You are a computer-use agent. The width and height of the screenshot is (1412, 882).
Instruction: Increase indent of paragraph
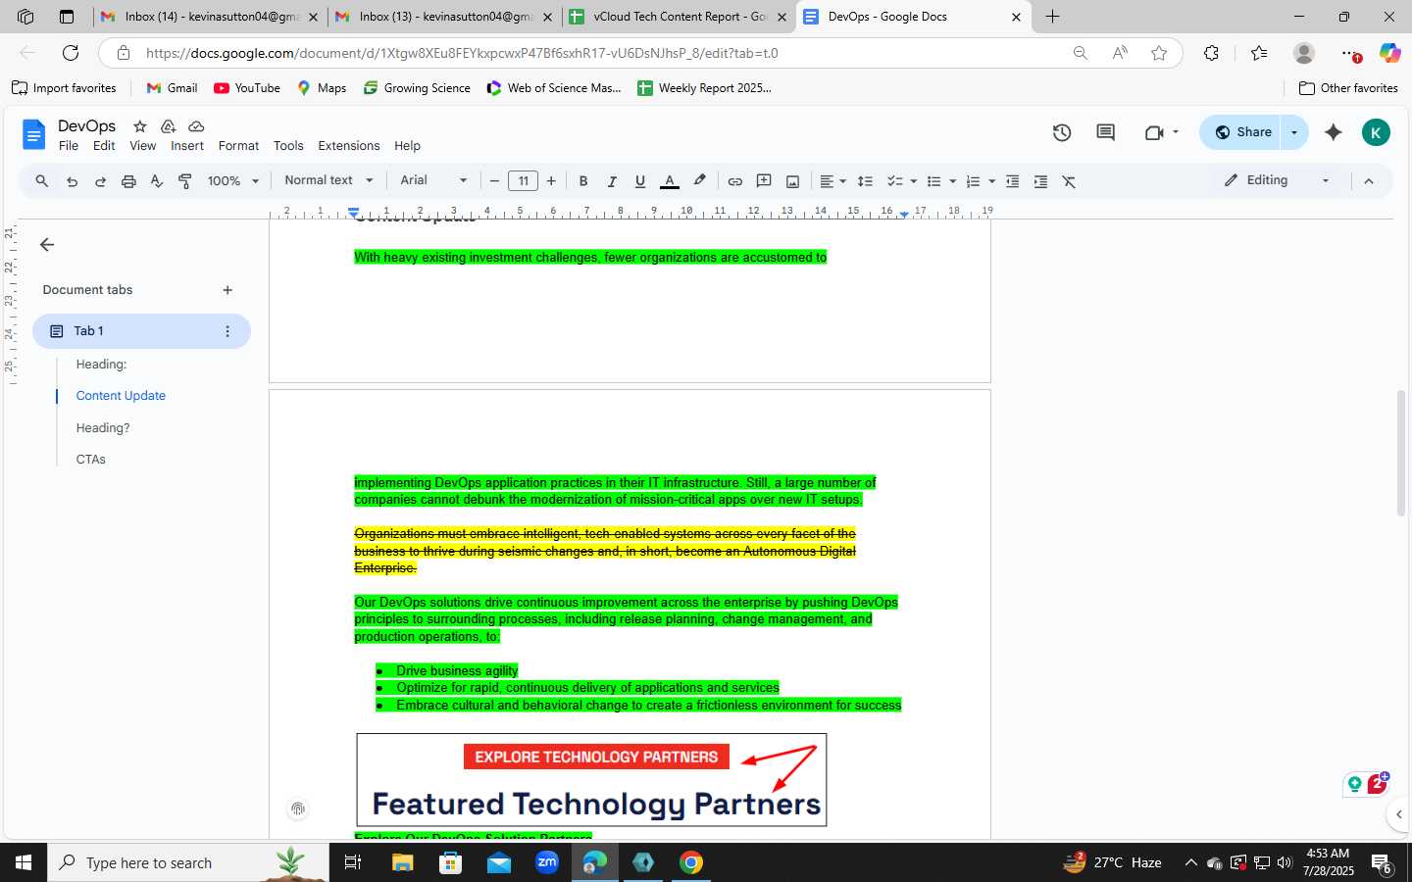[1040, 181]
